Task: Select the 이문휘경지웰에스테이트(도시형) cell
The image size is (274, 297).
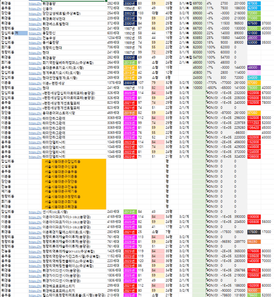Action: pyautogui.click(x=74, y=232)
